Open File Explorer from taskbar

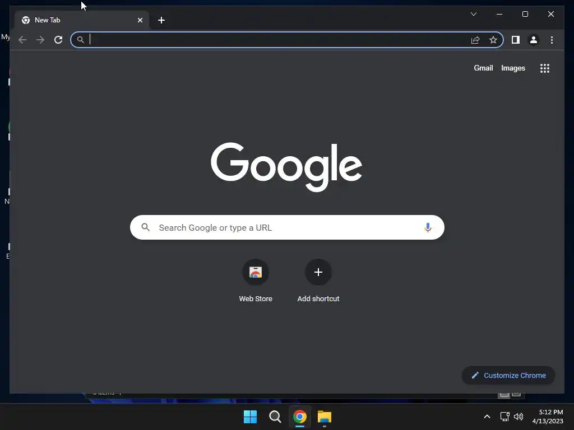[325, 417]
